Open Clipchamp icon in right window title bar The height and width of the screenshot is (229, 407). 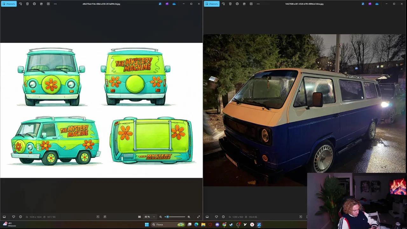[x=370, y=4]
